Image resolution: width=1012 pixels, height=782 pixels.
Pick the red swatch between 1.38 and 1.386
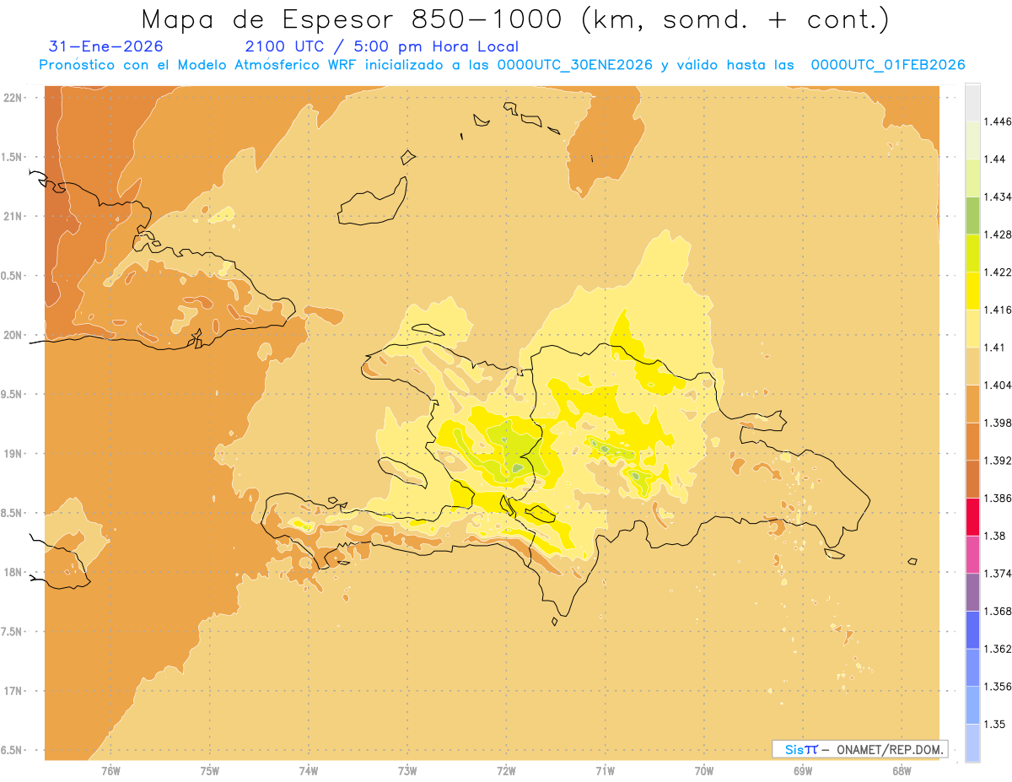(x=972, y=517)
